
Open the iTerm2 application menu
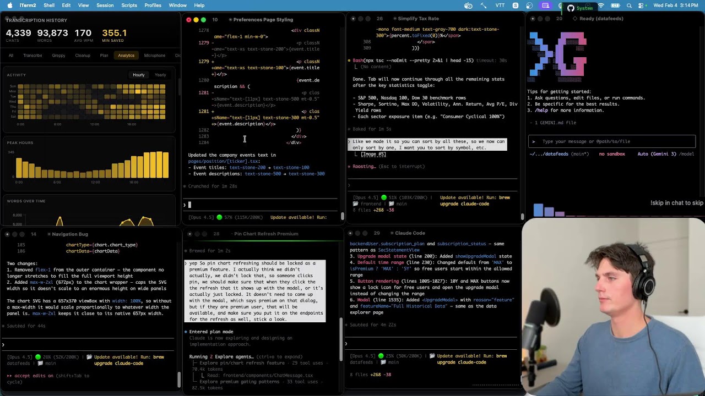point(28,5)
